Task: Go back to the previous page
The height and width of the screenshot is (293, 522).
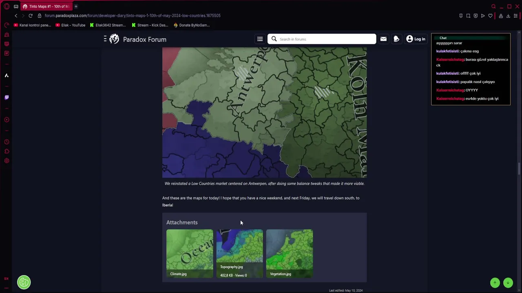Action: point(16,15)
